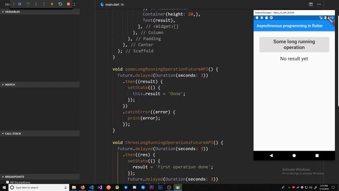Restart the debug session
Screen dimensions: 339x191
[x=60, y=4]
